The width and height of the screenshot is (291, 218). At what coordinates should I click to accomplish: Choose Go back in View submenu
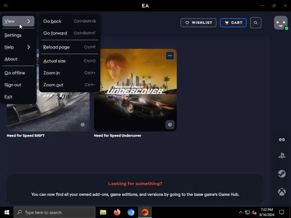point(69,21)
